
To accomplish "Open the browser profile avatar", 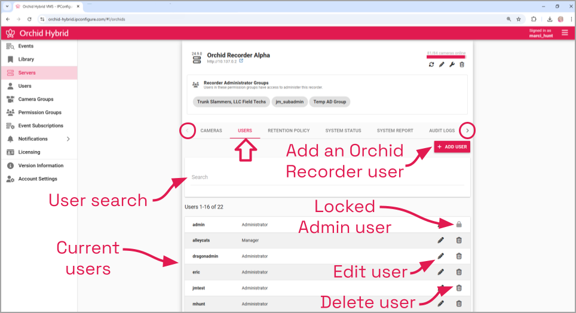I will [560, 19].
